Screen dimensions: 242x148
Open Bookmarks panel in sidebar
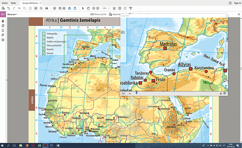click(x=3, y=31)
